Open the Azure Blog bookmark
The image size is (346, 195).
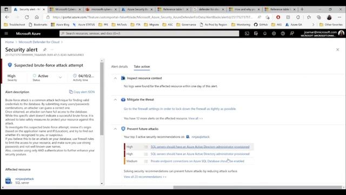pyautogui.click(x=60, y=24)
